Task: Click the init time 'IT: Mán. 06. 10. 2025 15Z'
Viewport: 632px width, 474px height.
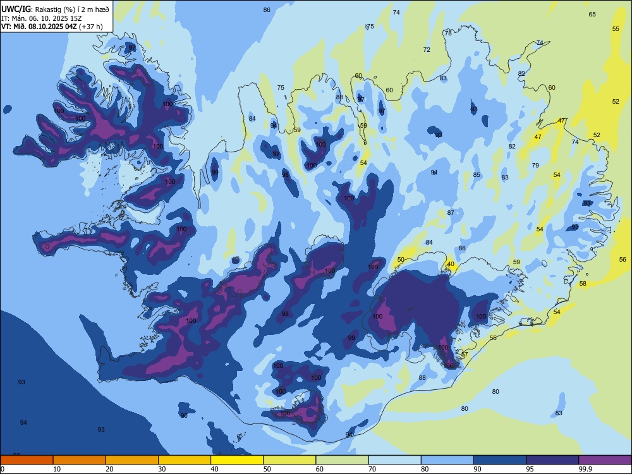Action: coord(41,18)
